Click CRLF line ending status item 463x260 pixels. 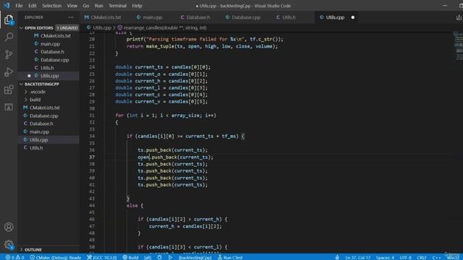tap(421, 257)
